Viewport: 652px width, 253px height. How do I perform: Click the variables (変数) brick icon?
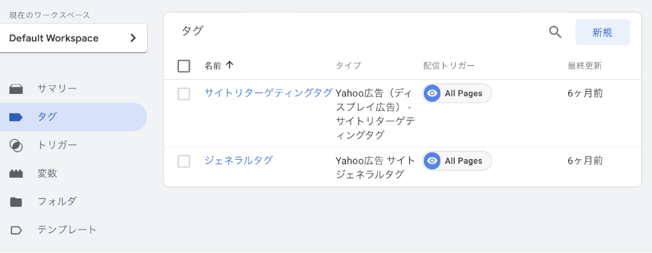[16, 174]
